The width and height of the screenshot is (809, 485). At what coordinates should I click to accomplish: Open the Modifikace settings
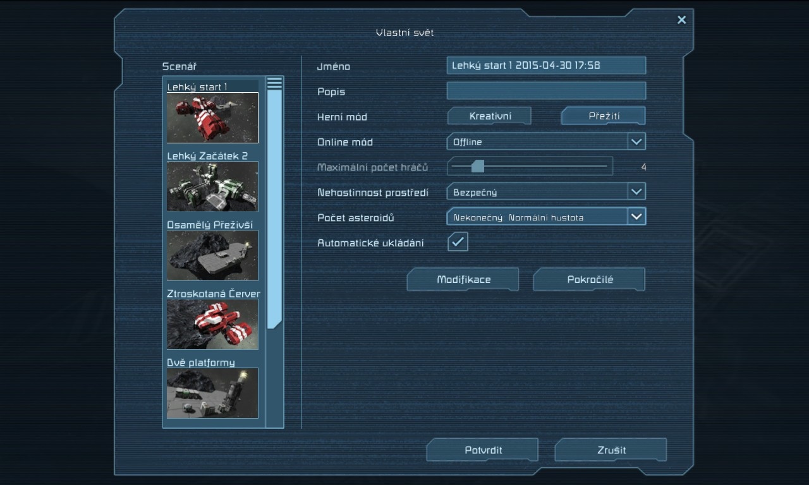[463, 279]
